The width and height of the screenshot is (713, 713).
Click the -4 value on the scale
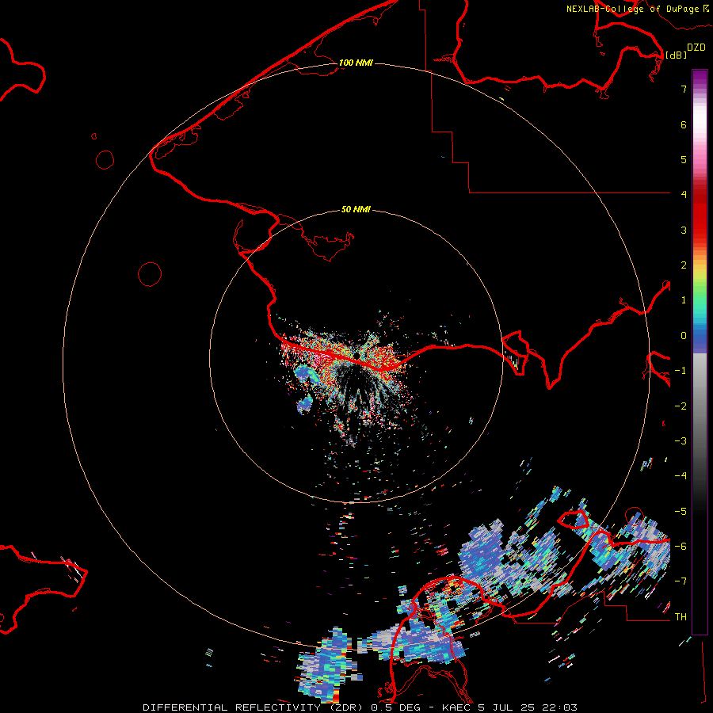pos(681,476)
